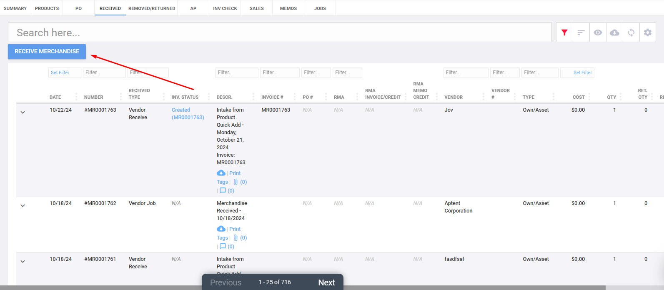This screenshot has height=290, width=664.
Task: Download cloud icon for MR0001763 row
Action: pos(221,173)
